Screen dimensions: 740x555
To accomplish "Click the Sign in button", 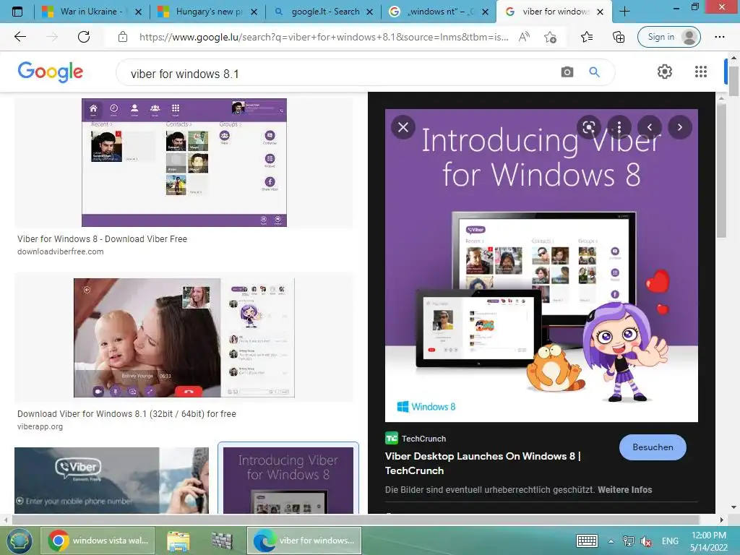I will tap(668, 37).
